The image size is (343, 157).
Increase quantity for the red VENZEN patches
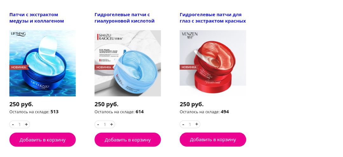click(197, 124)
